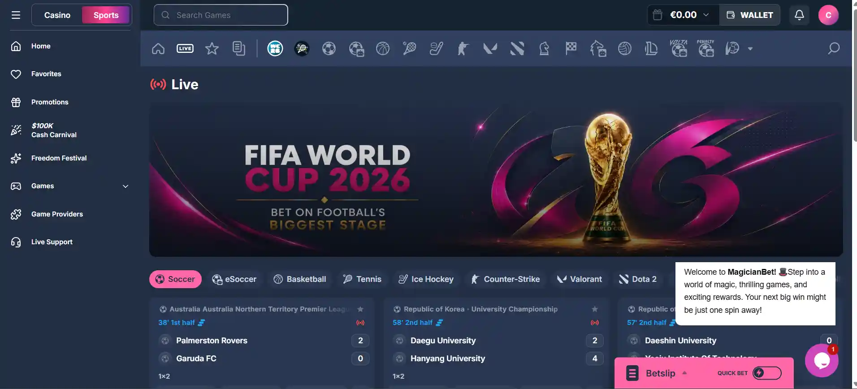Select the Soccer live filter tab
This screenshot has width=857, height=389.
175,279
